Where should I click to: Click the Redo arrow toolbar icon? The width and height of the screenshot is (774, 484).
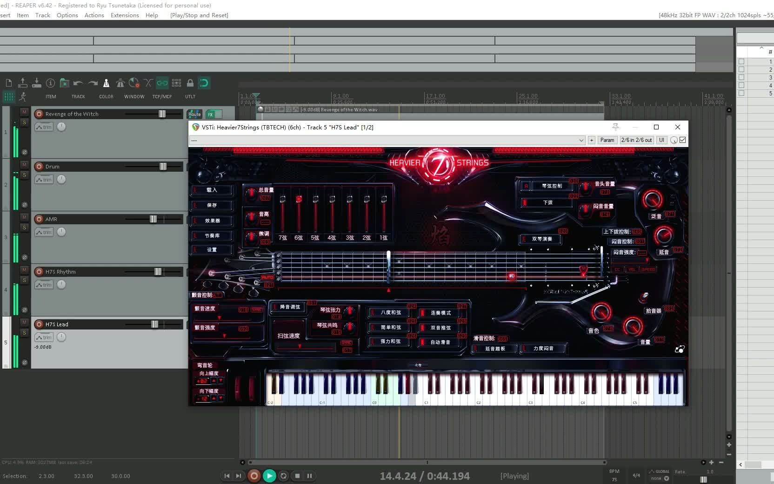pyautogui.click(x=93, y=83)
